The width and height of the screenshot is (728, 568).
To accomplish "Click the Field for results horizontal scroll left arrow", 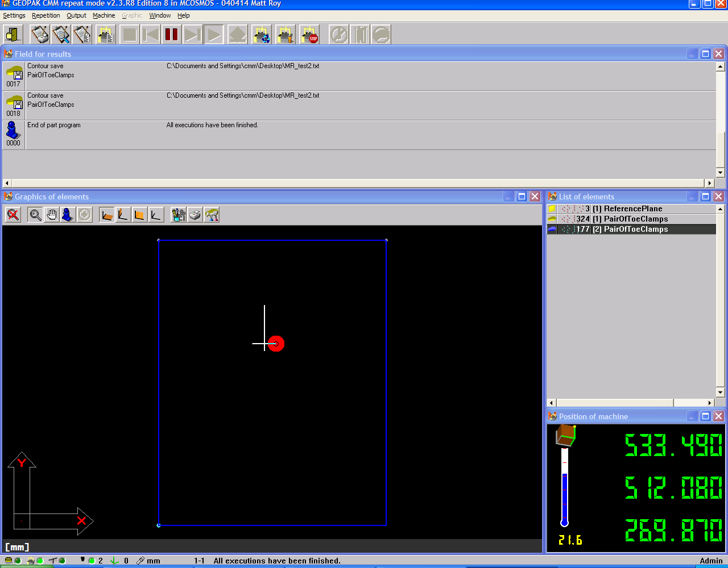I will 7,183.
